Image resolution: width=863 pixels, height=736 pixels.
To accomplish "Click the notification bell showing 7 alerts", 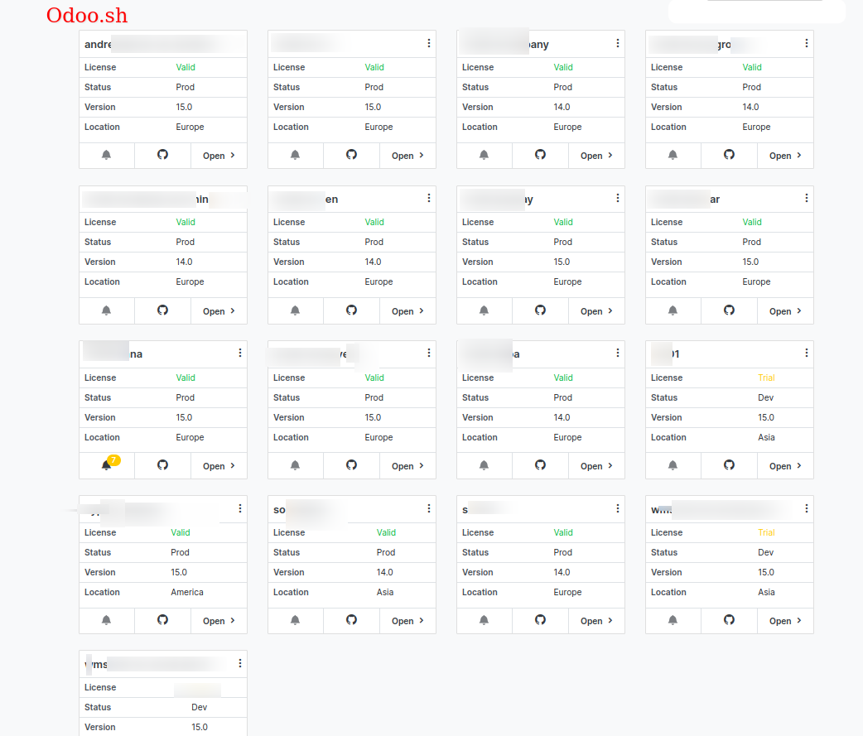I will pyautogui.click(x=107, y=465).
